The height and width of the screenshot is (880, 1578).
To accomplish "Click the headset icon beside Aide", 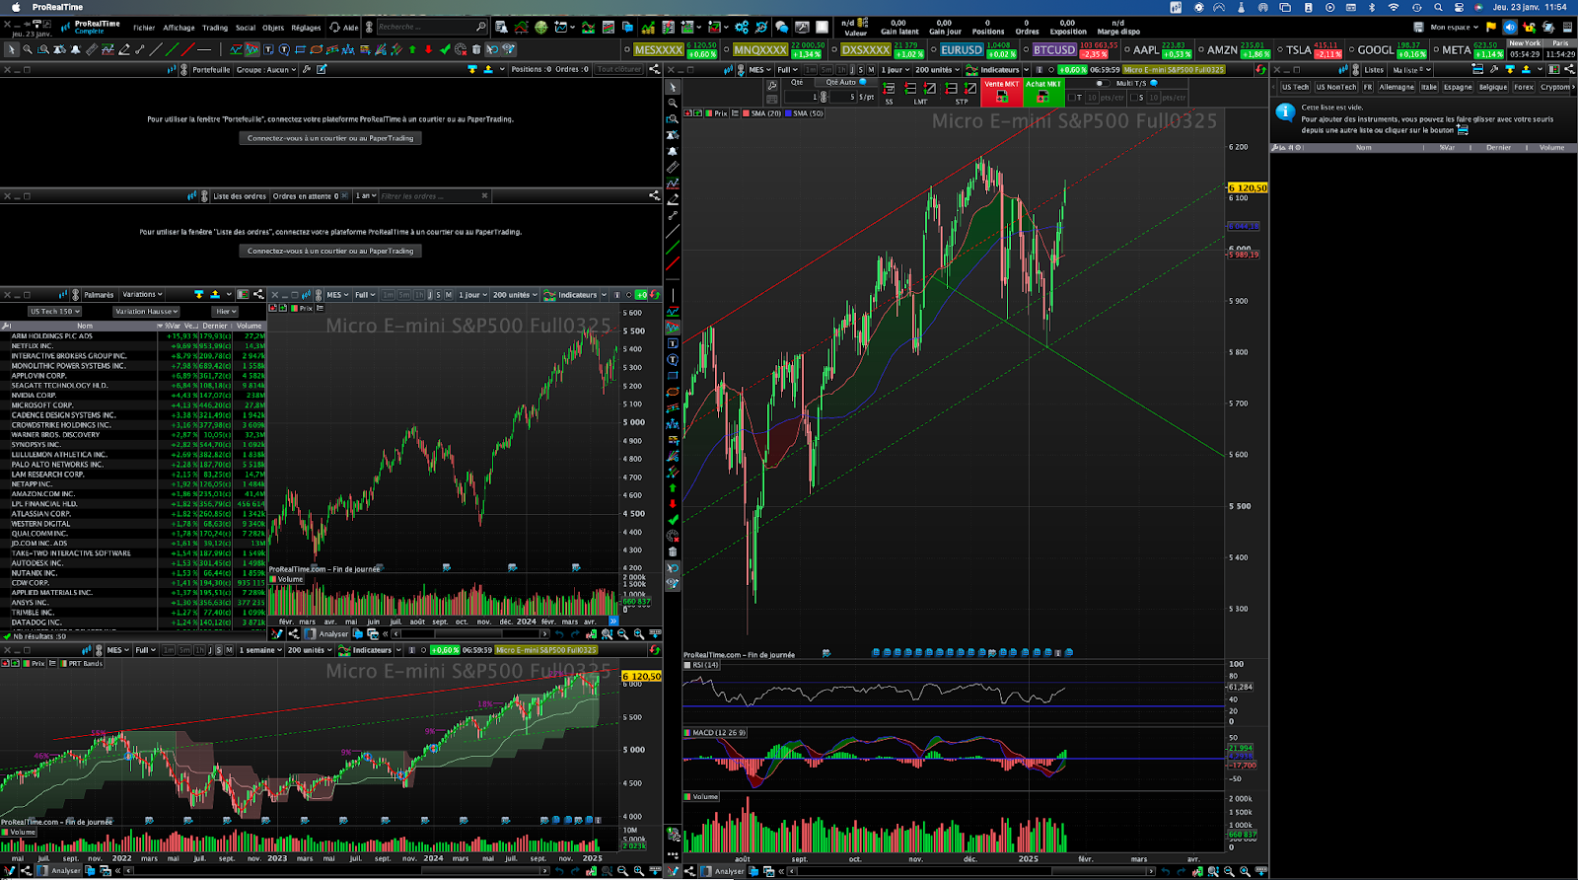I will pyautogui.click(x=334, y=28).
